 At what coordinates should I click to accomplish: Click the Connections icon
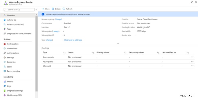[x=5, y=48]
